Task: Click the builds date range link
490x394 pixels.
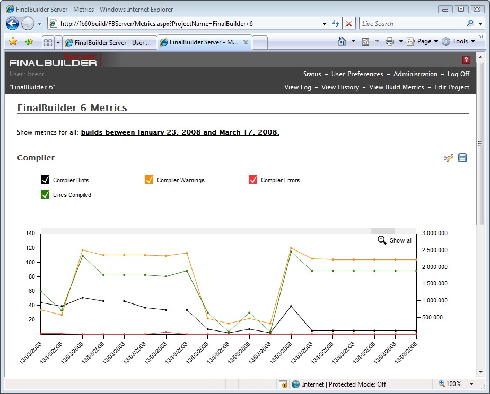Action: pyautogui.click(x=180, y=132)
